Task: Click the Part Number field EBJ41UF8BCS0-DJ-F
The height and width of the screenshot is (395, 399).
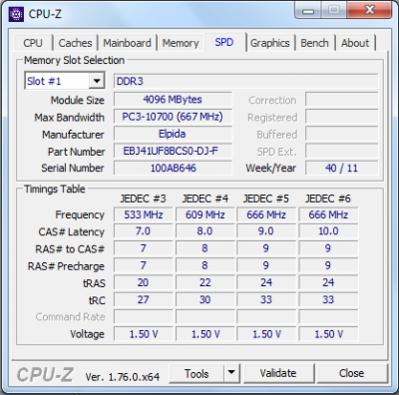Action: pyautogui.click(x=173, y=151)
